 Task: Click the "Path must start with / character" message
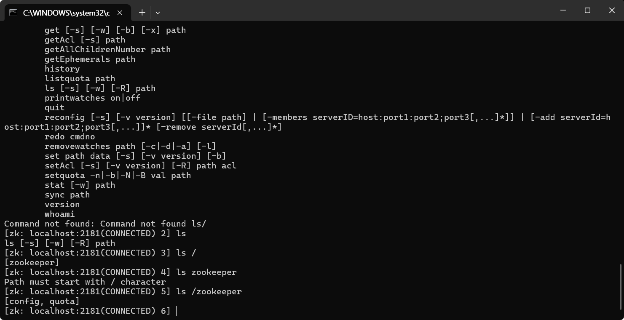pyautogui.click(x=85, y=282)
